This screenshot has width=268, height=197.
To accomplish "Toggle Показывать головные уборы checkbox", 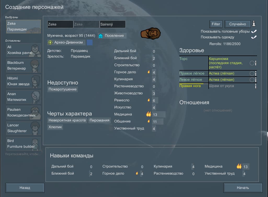I will (254, 32).
